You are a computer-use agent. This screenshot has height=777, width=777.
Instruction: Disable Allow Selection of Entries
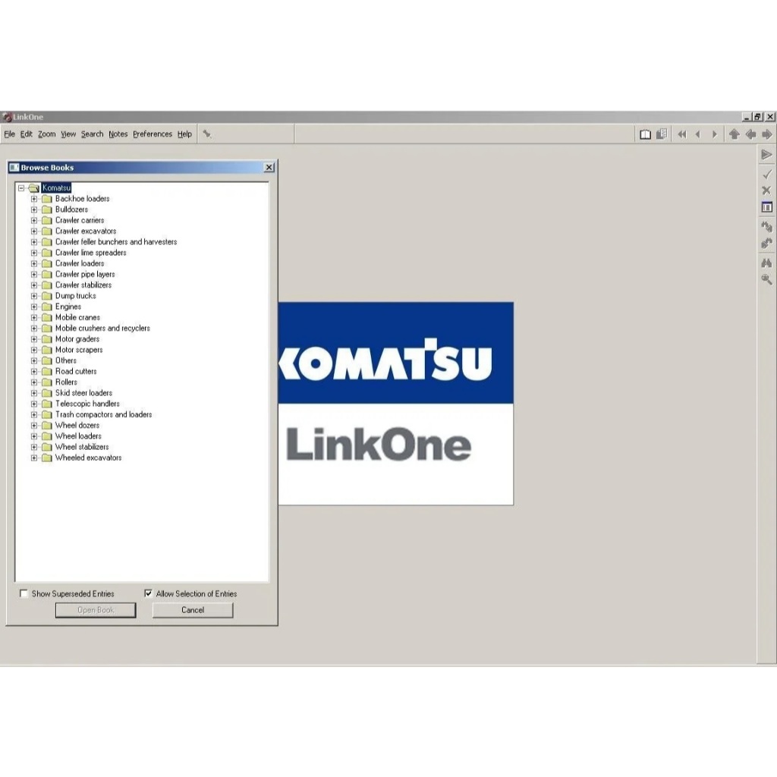(149, 593)
